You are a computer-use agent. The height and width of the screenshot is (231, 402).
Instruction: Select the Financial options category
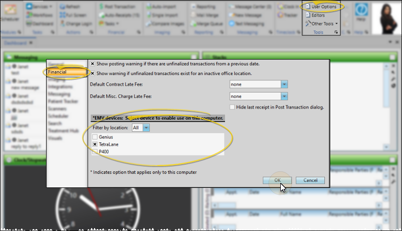click(57, 72)
